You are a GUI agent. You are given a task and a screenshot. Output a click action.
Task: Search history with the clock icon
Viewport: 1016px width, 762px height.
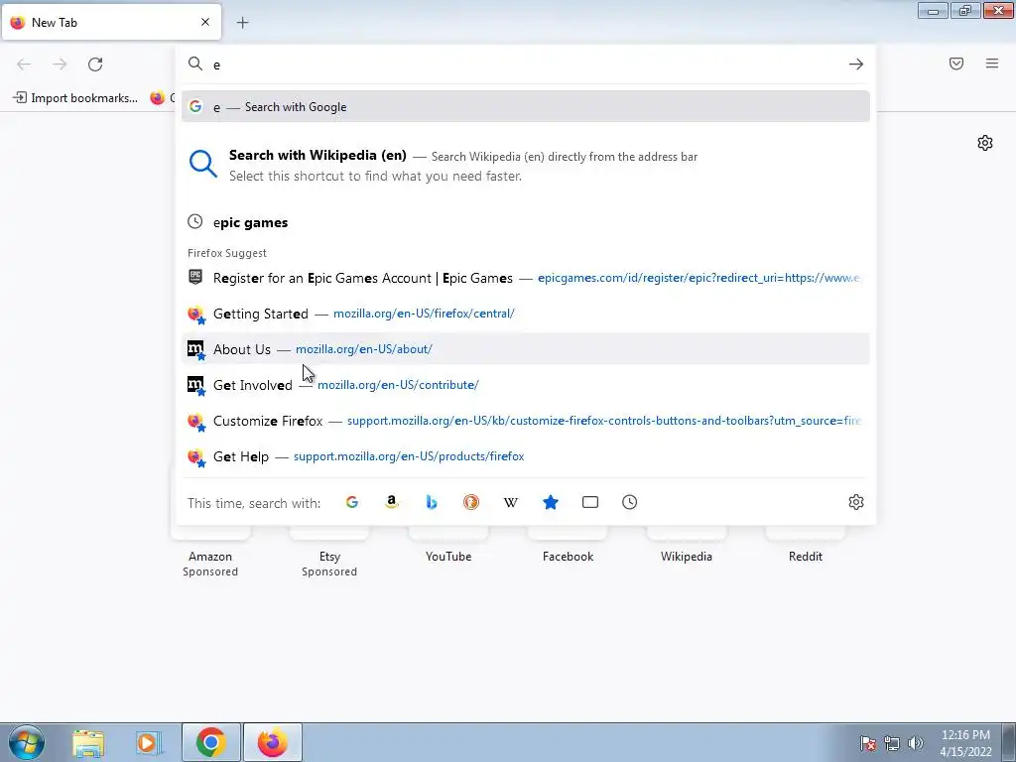(x=630, y=502)
